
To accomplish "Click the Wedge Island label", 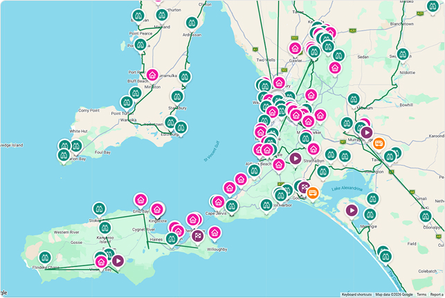I will tap(12, 145).
